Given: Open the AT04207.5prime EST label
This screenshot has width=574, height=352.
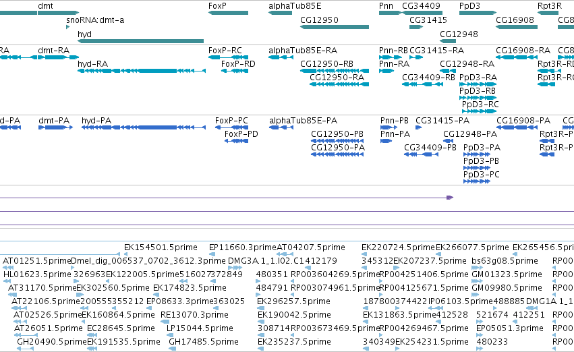Looking at the screenshot, I should click(x=311, y=247).
